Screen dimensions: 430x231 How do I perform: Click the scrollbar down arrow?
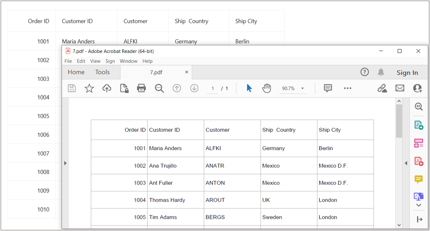pos(399,225)
